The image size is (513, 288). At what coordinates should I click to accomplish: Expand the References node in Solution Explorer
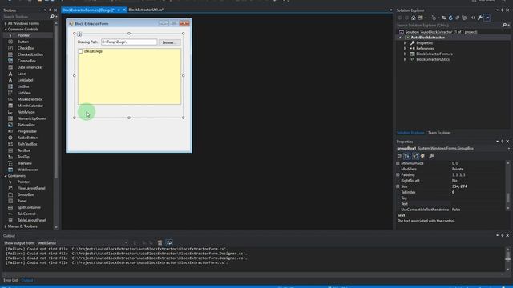(405, 48)
